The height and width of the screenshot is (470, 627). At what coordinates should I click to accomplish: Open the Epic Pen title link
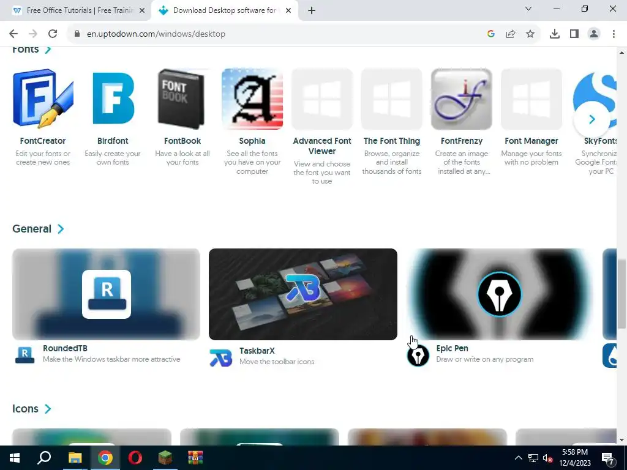click(452, 348)
